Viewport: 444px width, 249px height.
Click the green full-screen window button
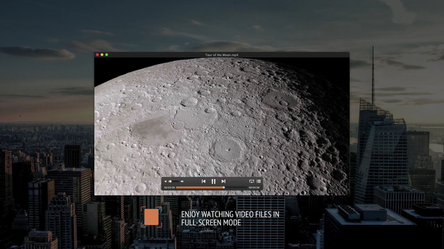tap(106, 55)
